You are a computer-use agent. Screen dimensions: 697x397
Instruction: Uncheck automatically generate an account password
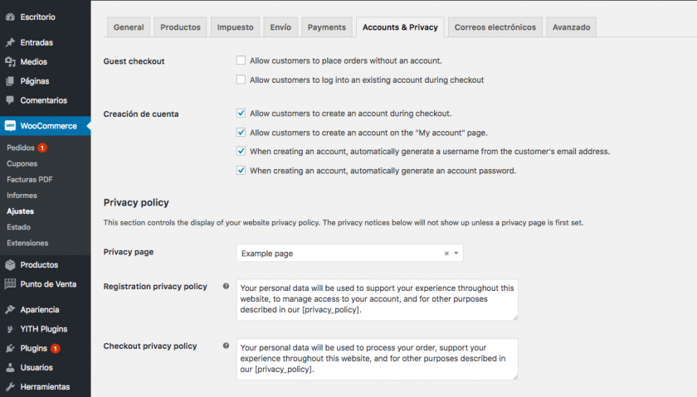(241, 171)
